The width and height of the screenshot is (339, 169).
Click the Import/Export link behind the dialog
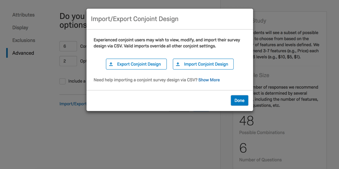73,104
